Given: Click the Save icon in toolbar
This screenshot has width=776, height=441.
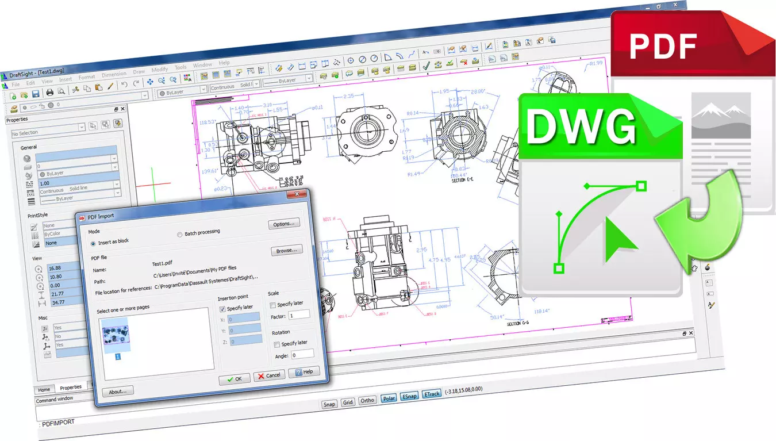Looking at the screenshot, I should pos(36,93).
